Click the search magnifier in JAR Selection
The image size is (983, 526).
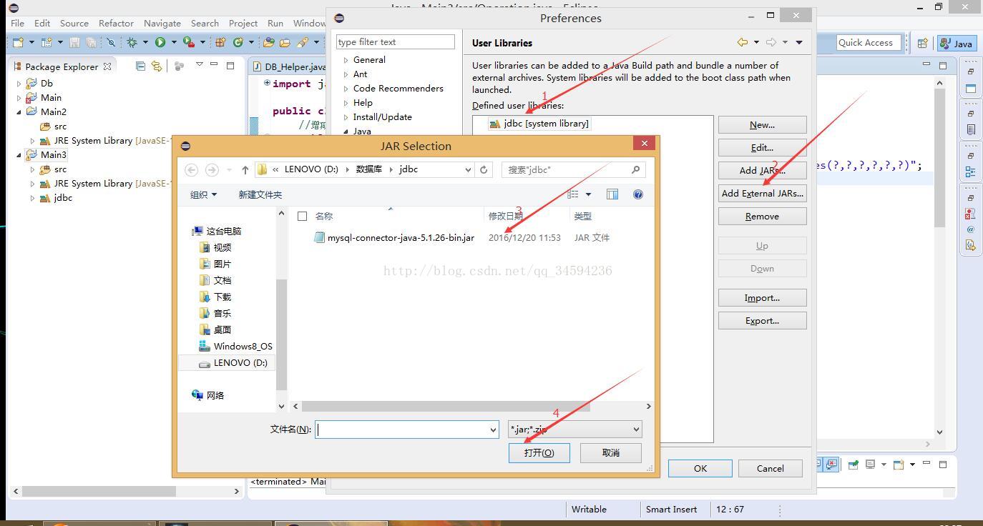(635, 169)
